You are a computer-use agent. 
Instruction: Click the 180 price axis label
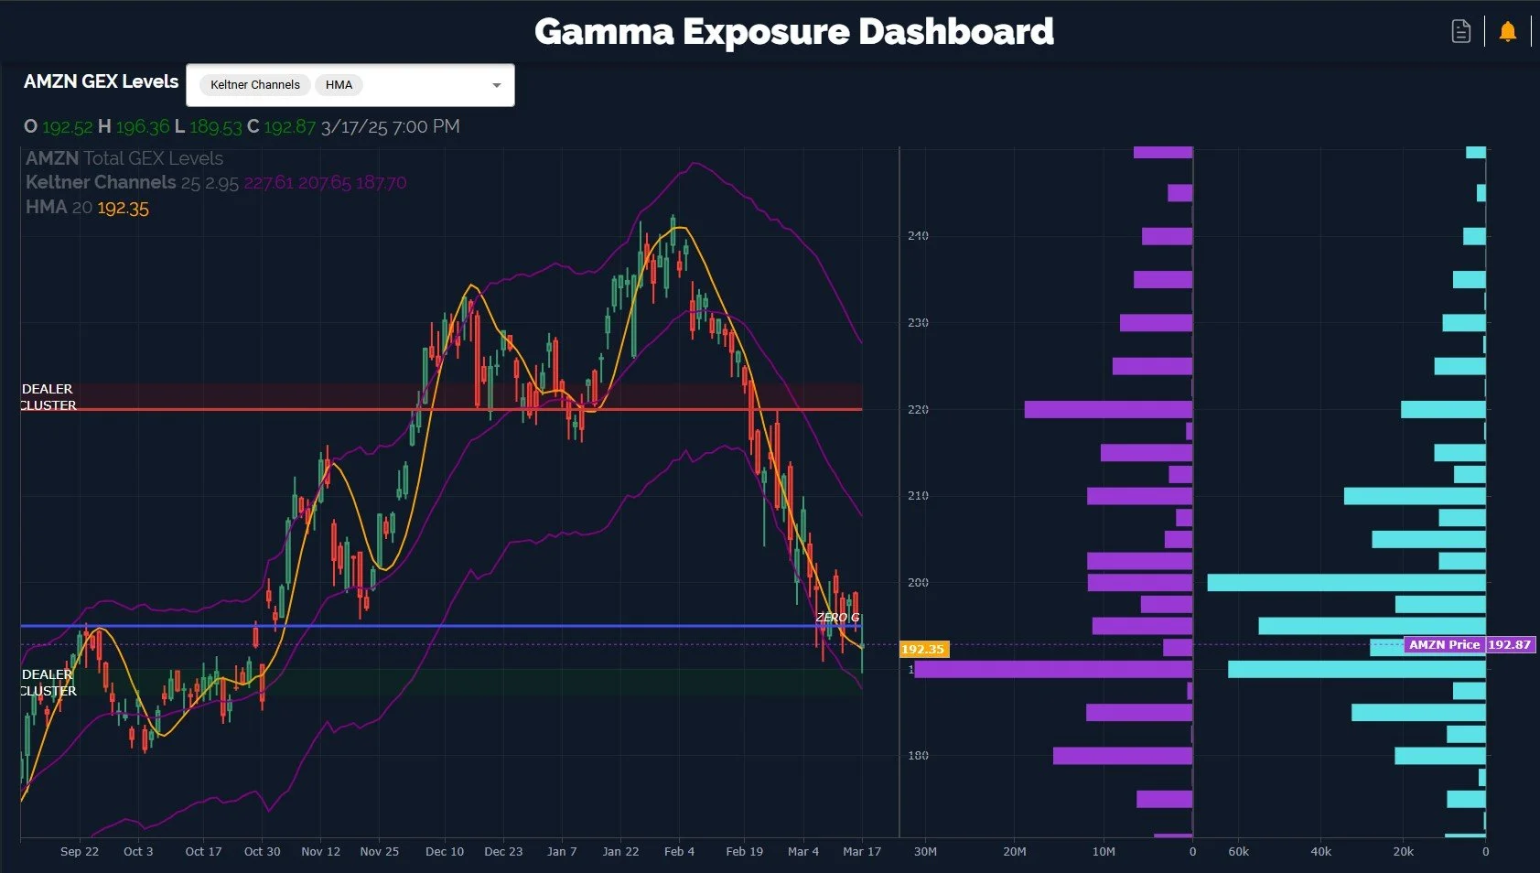[918, 756]
